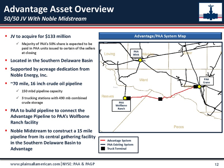Click the Winkler county label on the map
Screen dimensions: 224x168
click(x=148, y=54)
